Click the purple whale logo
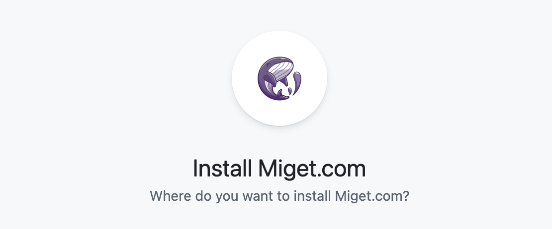 tap(279, 78)
